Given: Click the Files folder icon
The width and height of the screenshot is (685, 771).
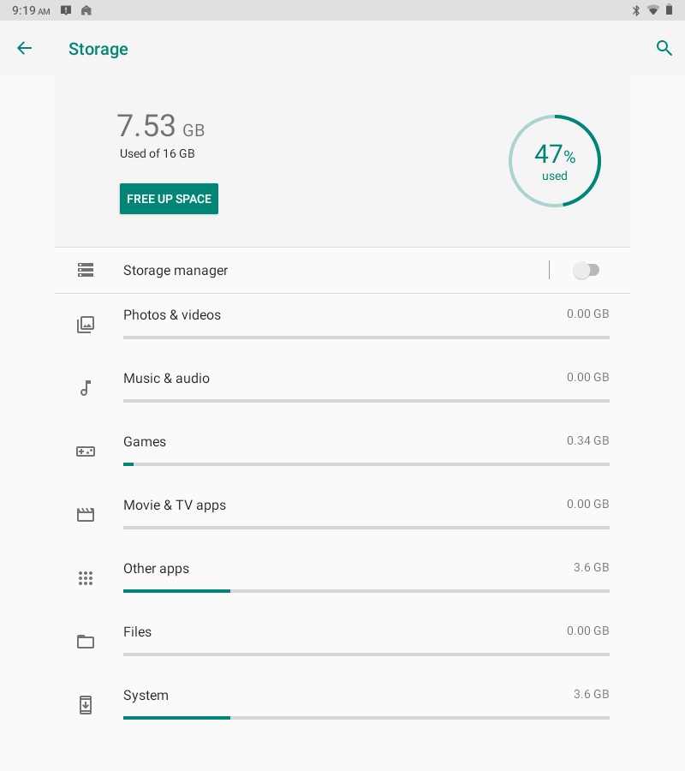Looking at the screenshot, I should pos(86,641).
